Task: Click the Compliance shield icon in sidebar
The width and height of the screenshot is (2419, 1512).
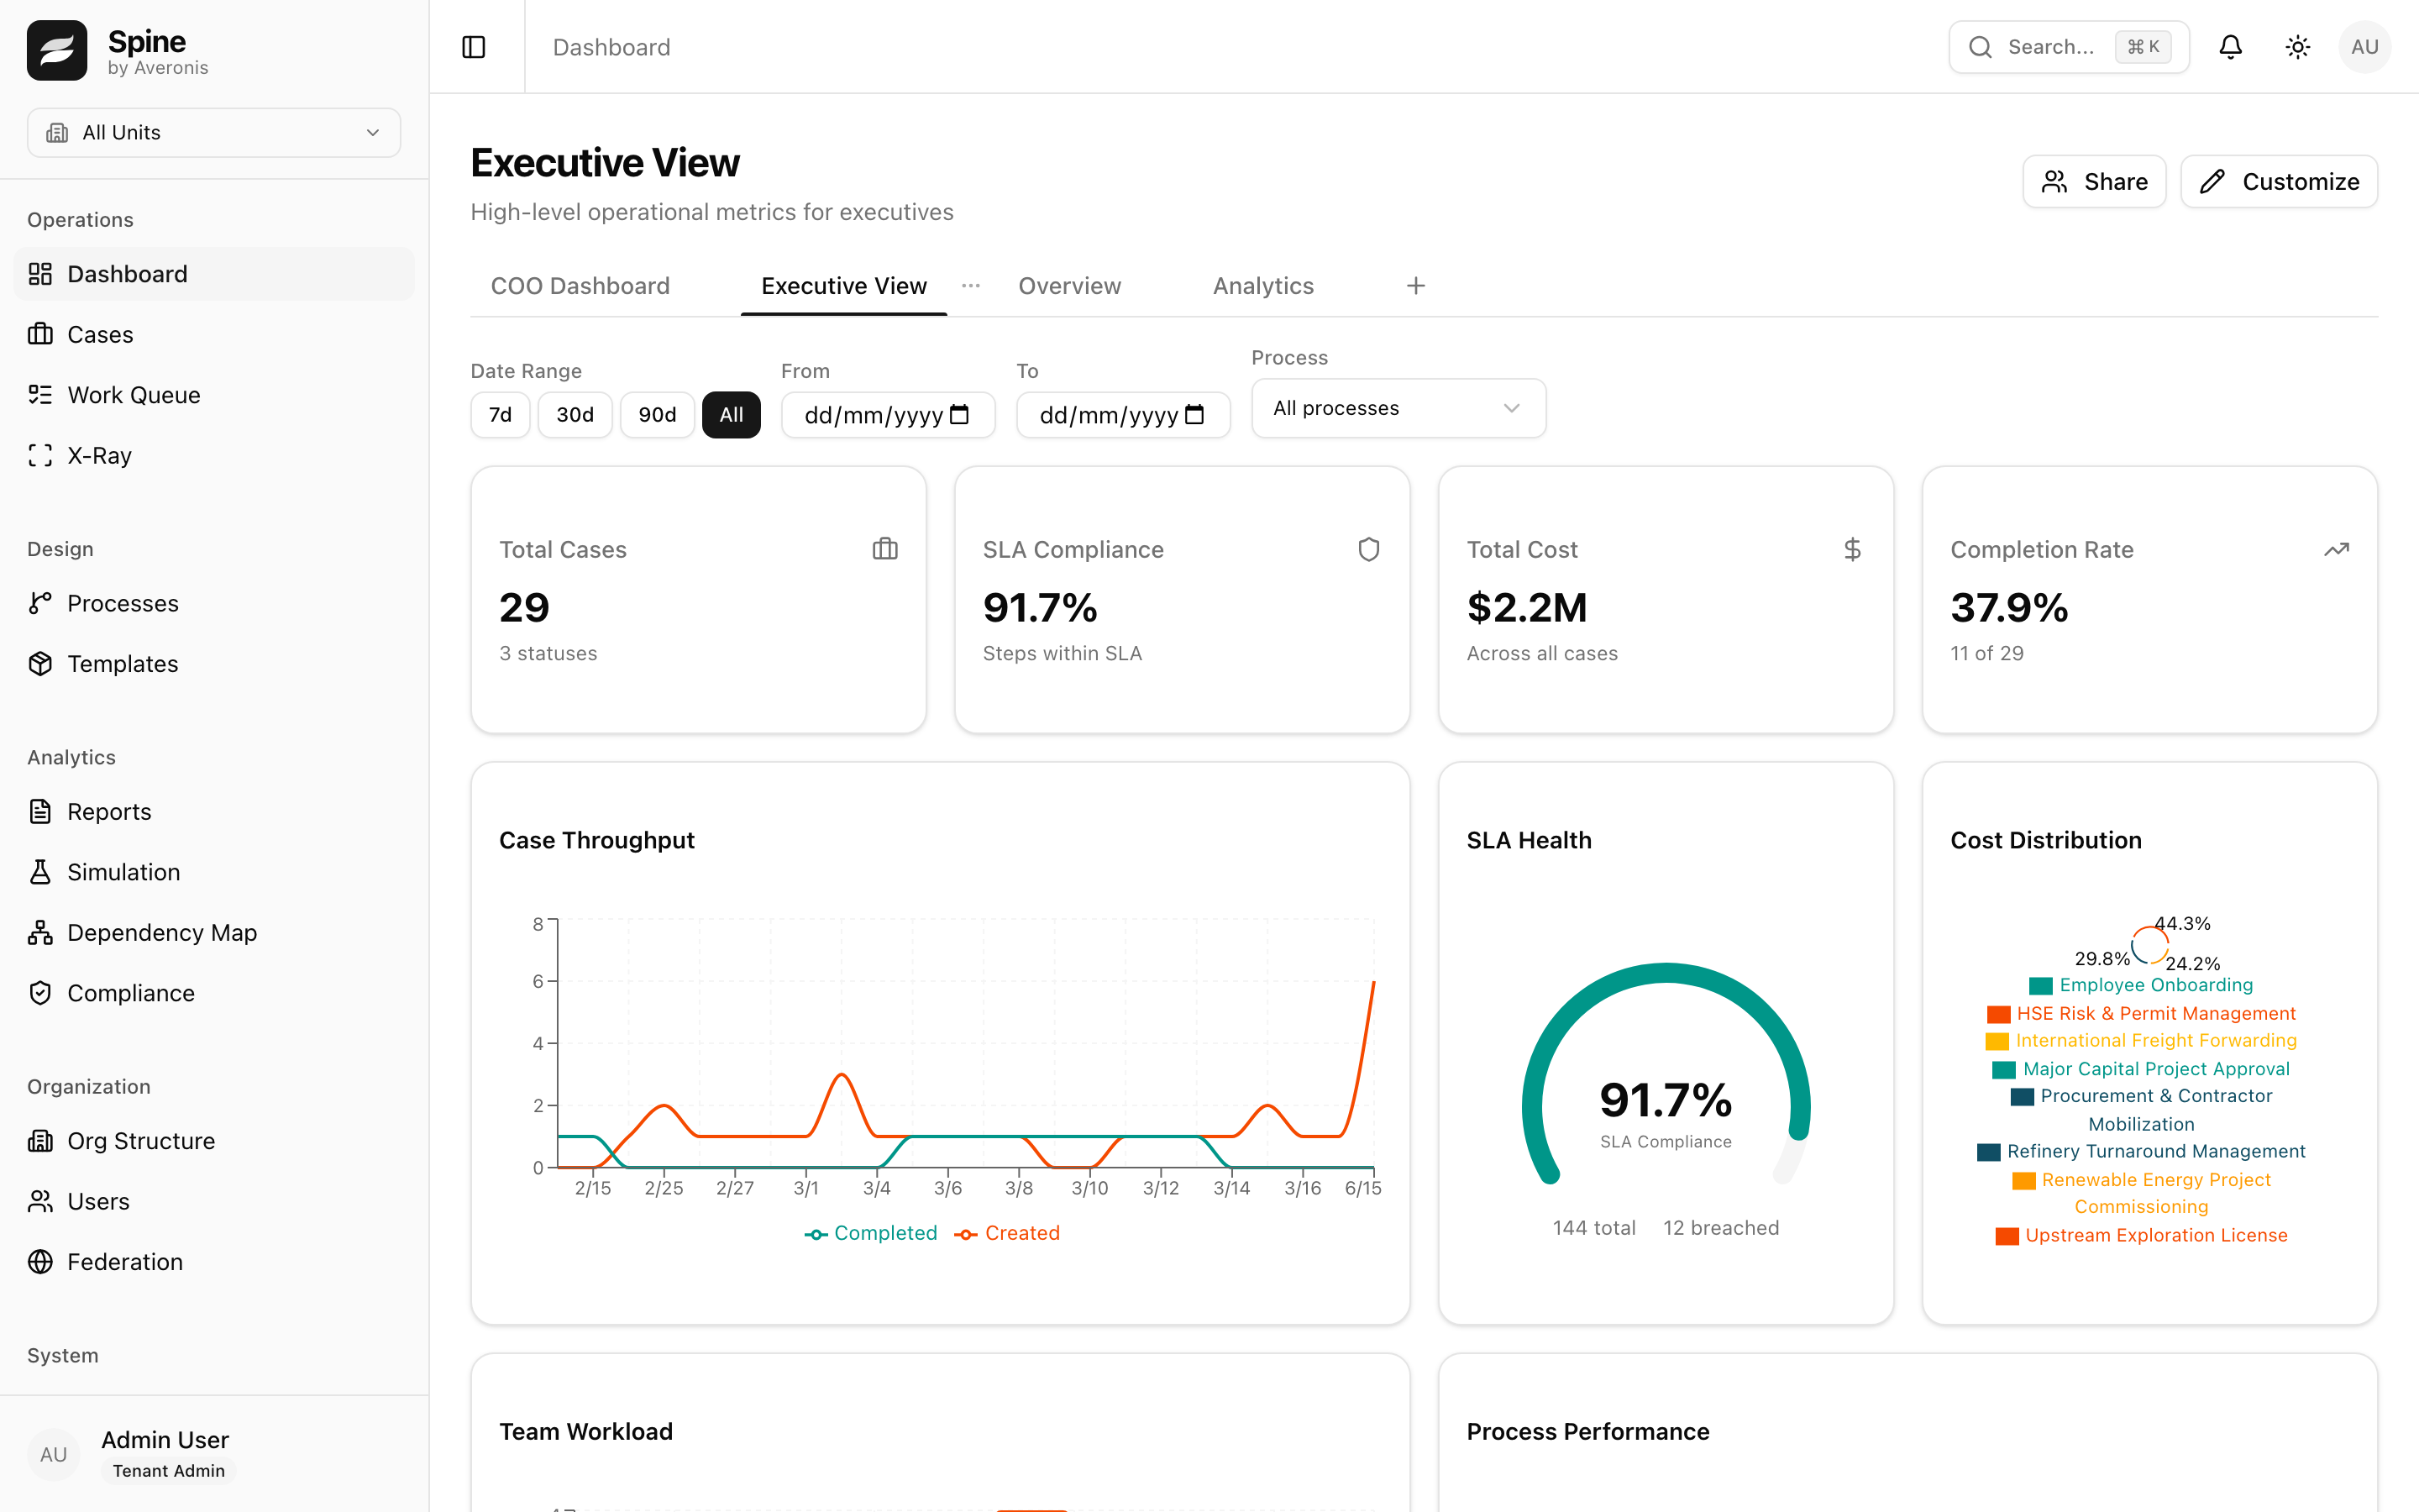Action: (x=40, y=993)
